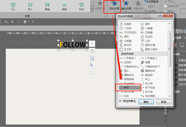Expand the animation gallery more button
This screenshot has width=186, height=127.
92,11
